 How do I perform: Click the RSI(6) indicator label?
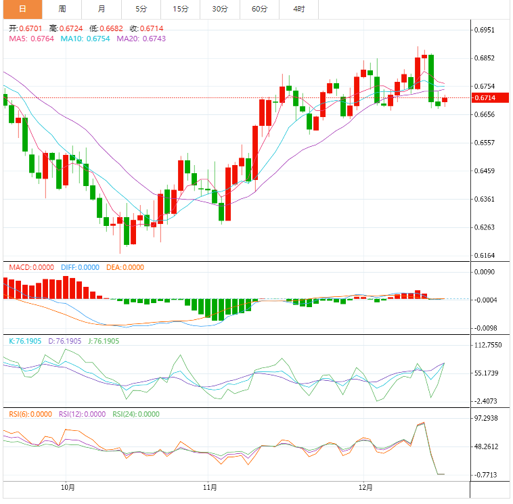point(30,415)
